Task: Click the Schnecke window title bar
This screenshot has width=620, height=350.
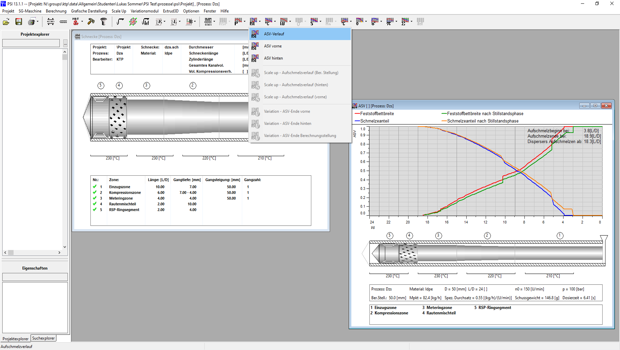Action: [x=161, y=36]
